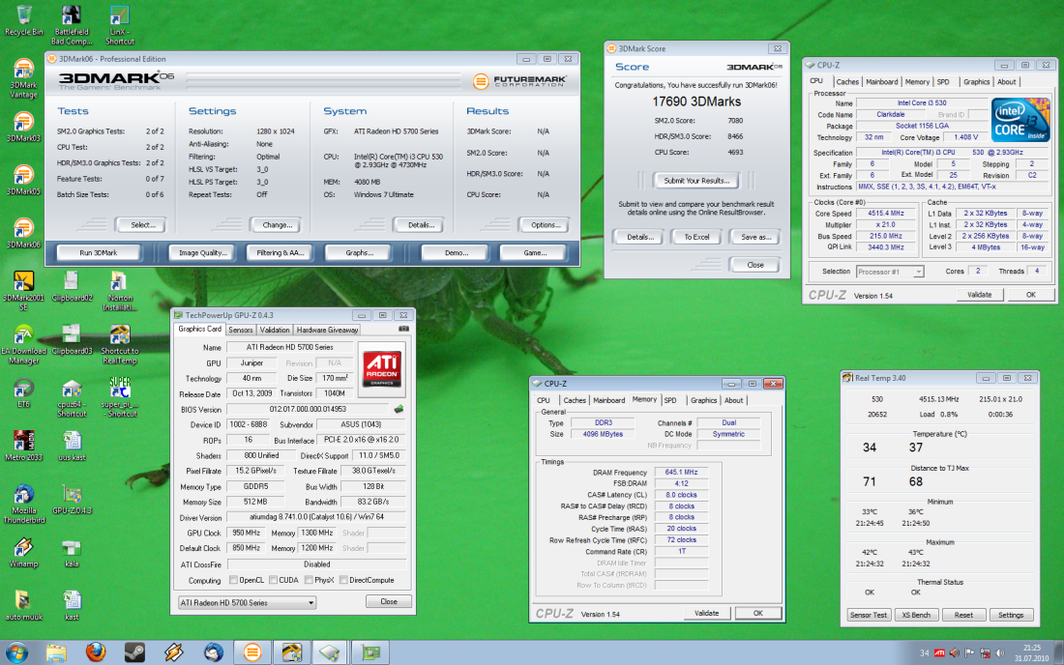The width and height of the screenshot is (1064, 665).
Task: Click Details button under System
Action: 421,225
